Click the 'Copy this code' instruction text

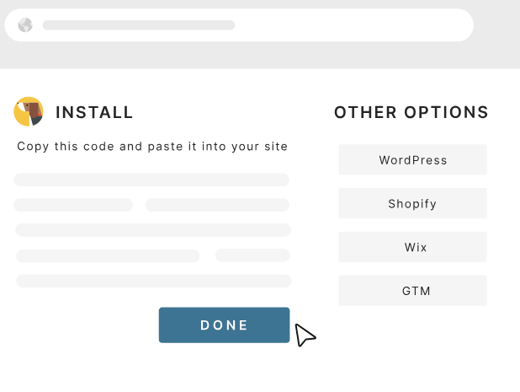[x=152, y=146]
